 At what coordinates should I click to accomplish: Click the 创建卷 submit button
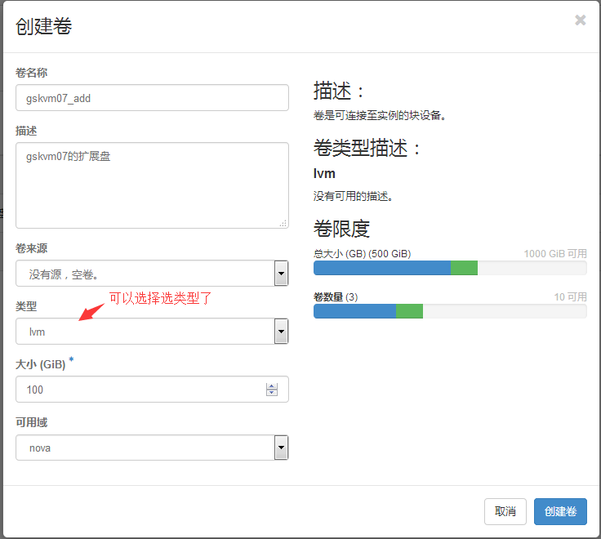(x=560, y=511)
